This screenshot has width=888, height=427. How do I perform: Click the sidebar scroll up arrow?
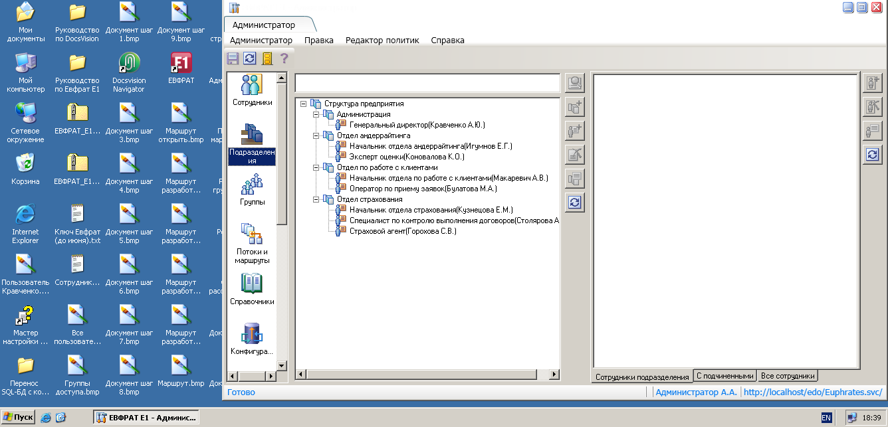(282, 78)
